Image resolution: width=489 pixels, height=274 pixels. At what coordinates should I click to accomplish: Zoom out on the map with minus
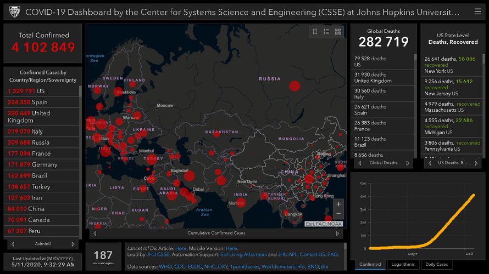pyautogui.click(x=338, y=214)
